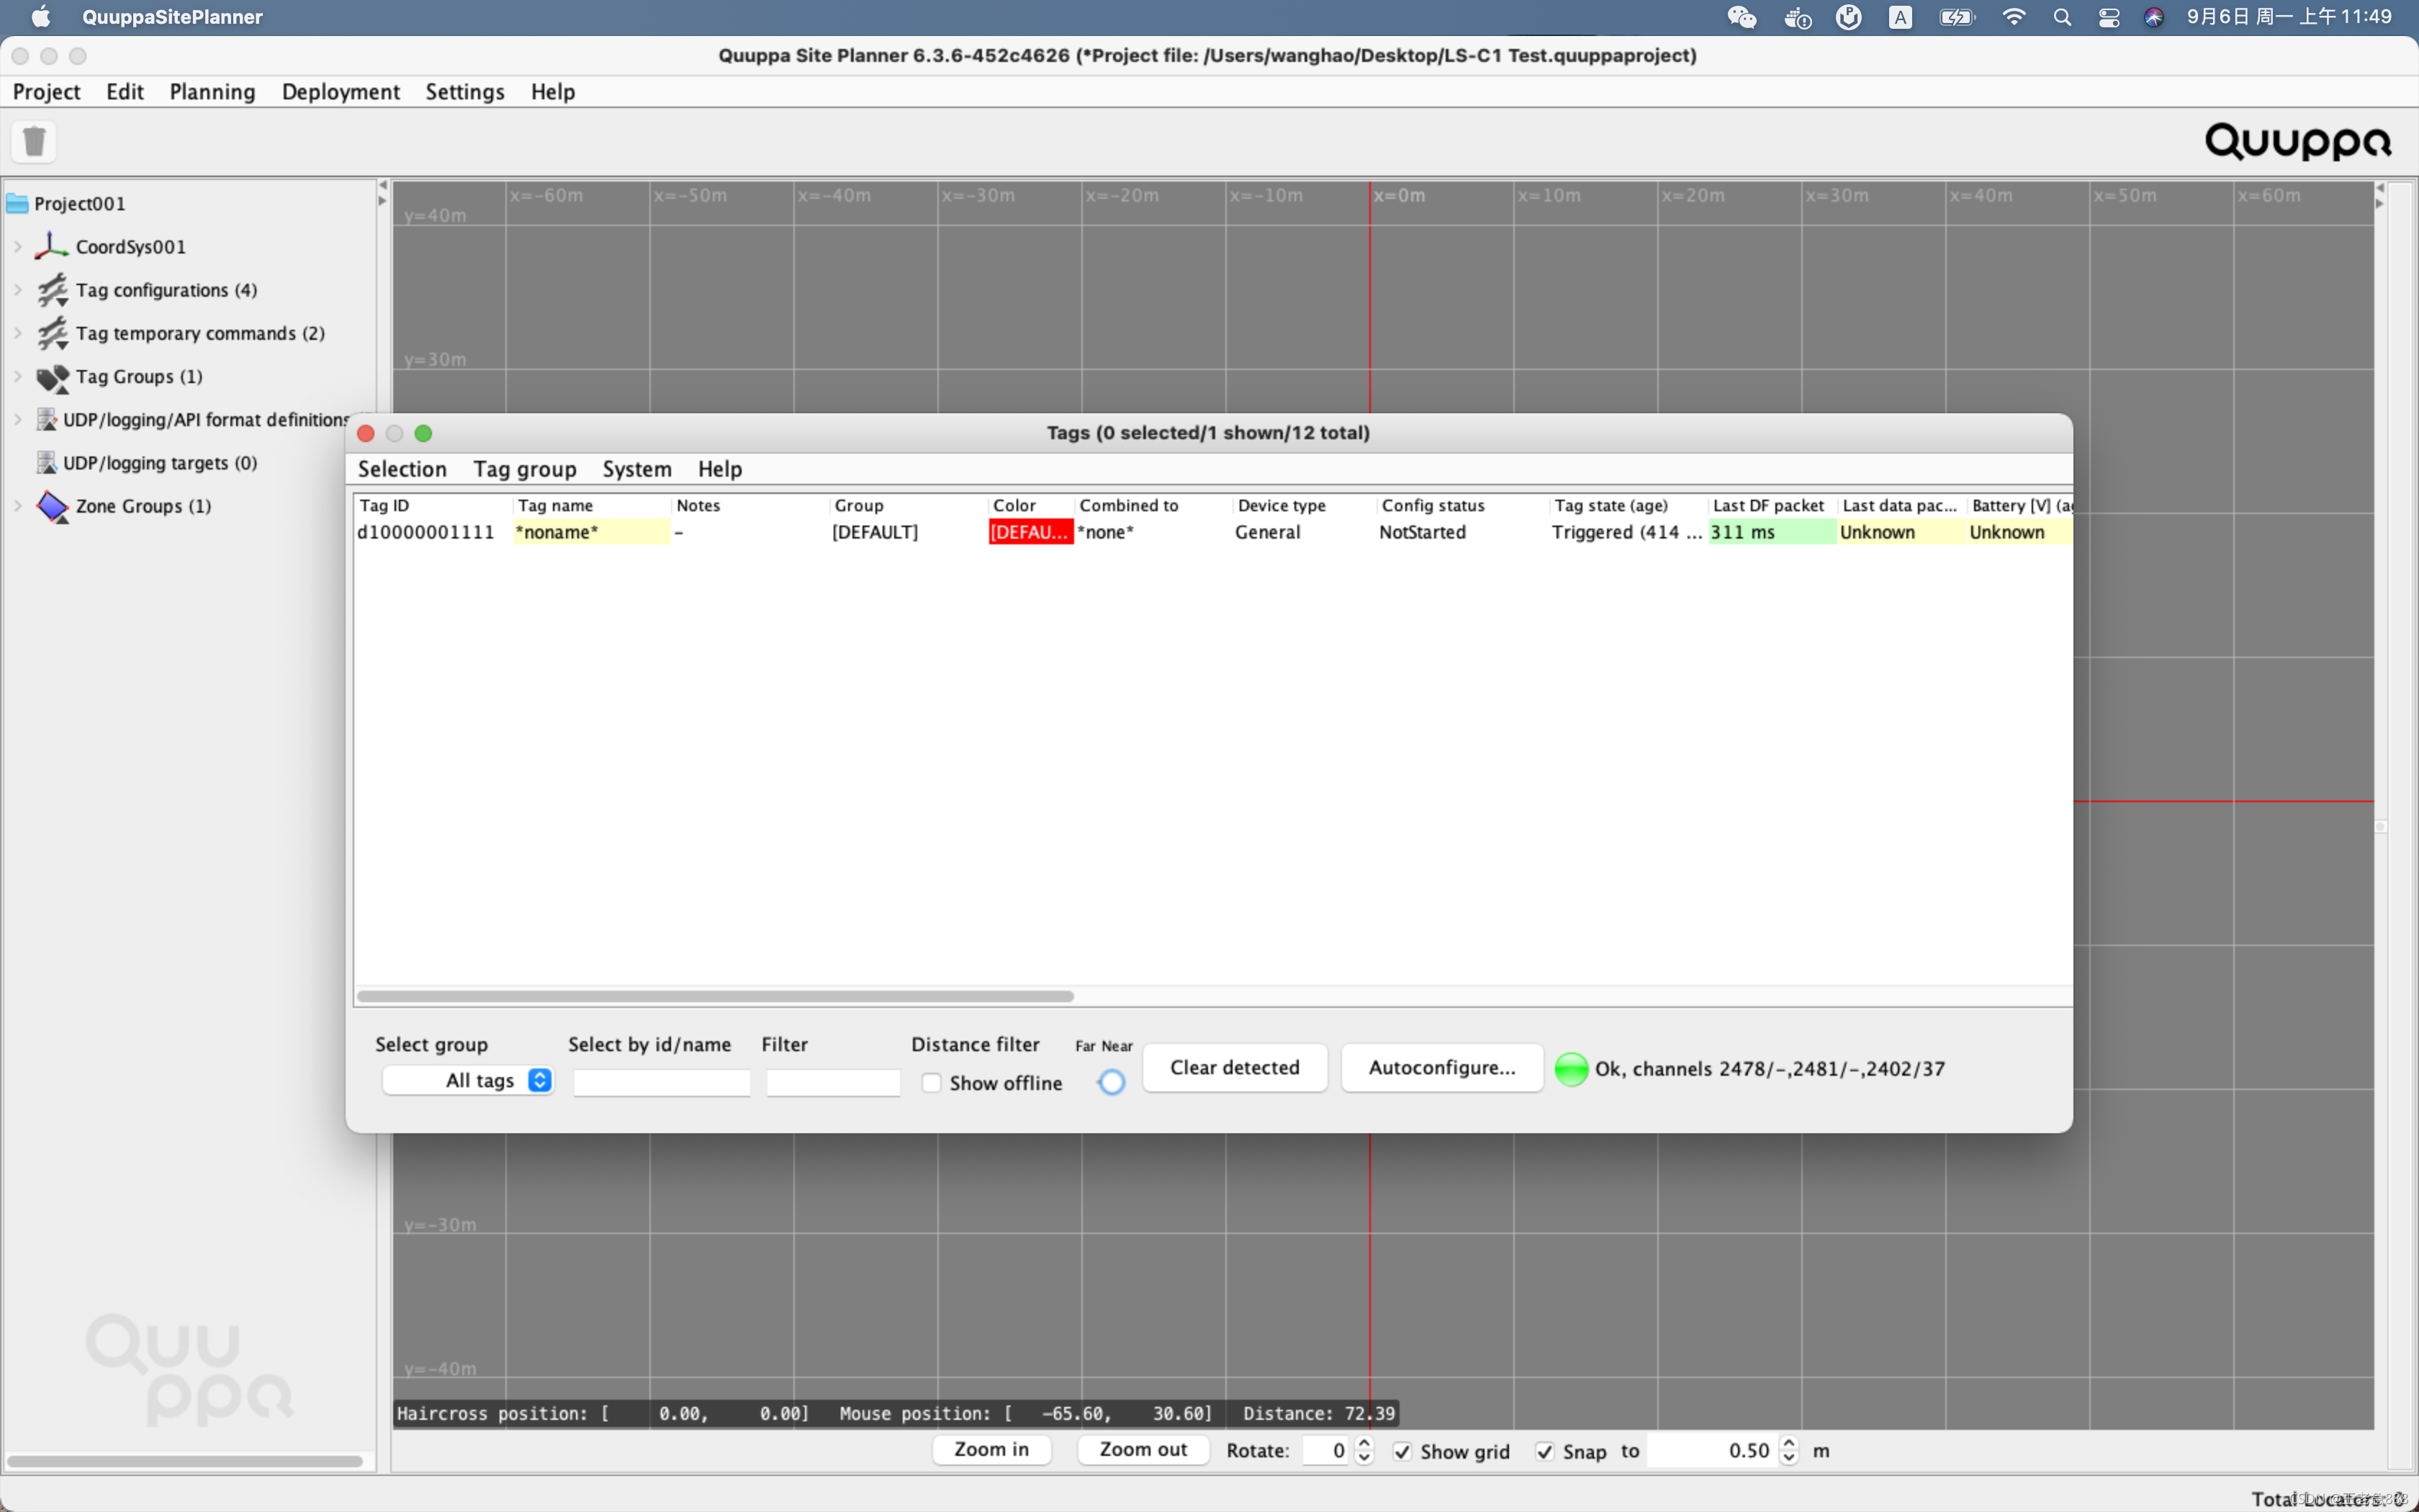Select the Project001 folder icon

[17, 204]
